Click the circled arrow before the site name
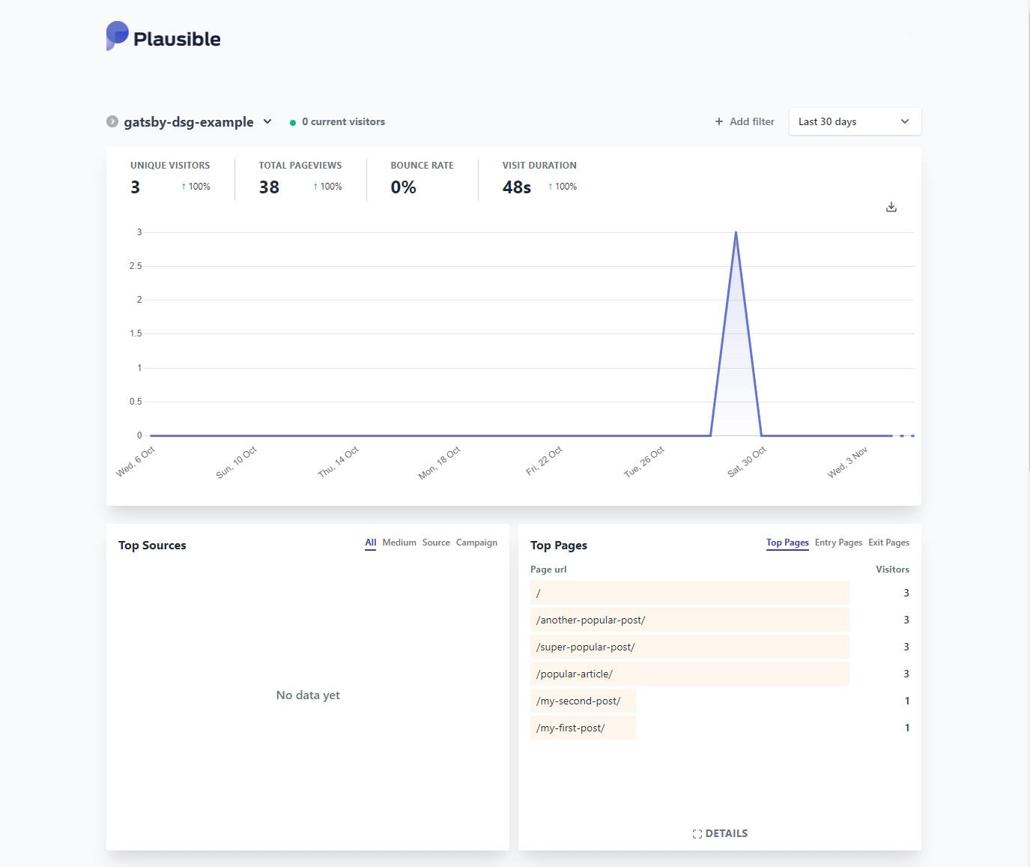Image resolution: width=1030 pixels, height=867 pixels. tap(111, 121)
